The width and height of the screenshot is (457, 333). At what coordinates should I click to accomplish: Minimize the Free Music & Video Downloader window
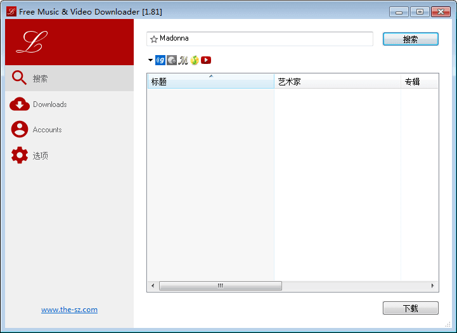pos(399,12)
